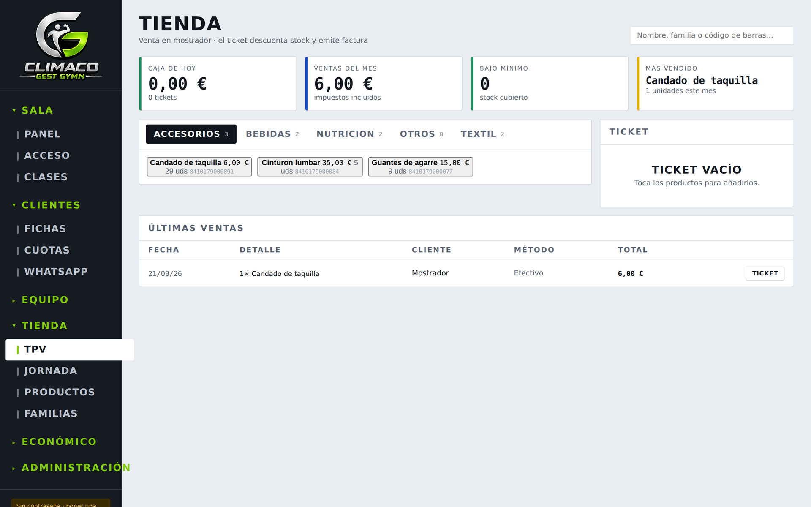Open the OTROS category tab
This screenshot has height=507, width=811.
point(422,134)
